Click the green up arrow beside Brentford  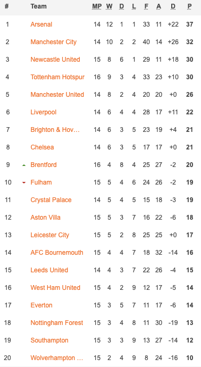(x=23, y=165)
